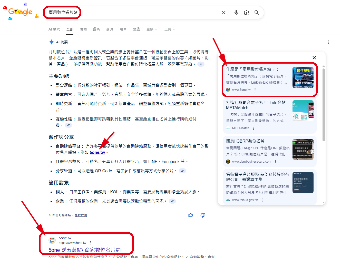Viewport: 341px width, 258px height.
Task: Expand the 更多 dropdown
Action: [x=151, y=29]
